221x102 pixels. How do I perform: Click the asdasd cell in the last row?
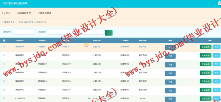click(143, 98)
